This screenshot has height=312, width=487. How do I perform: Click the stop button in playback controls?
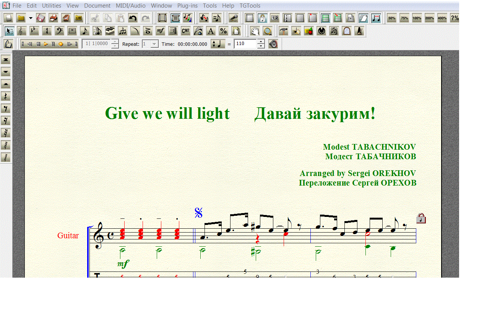click(x=38, y=44)
